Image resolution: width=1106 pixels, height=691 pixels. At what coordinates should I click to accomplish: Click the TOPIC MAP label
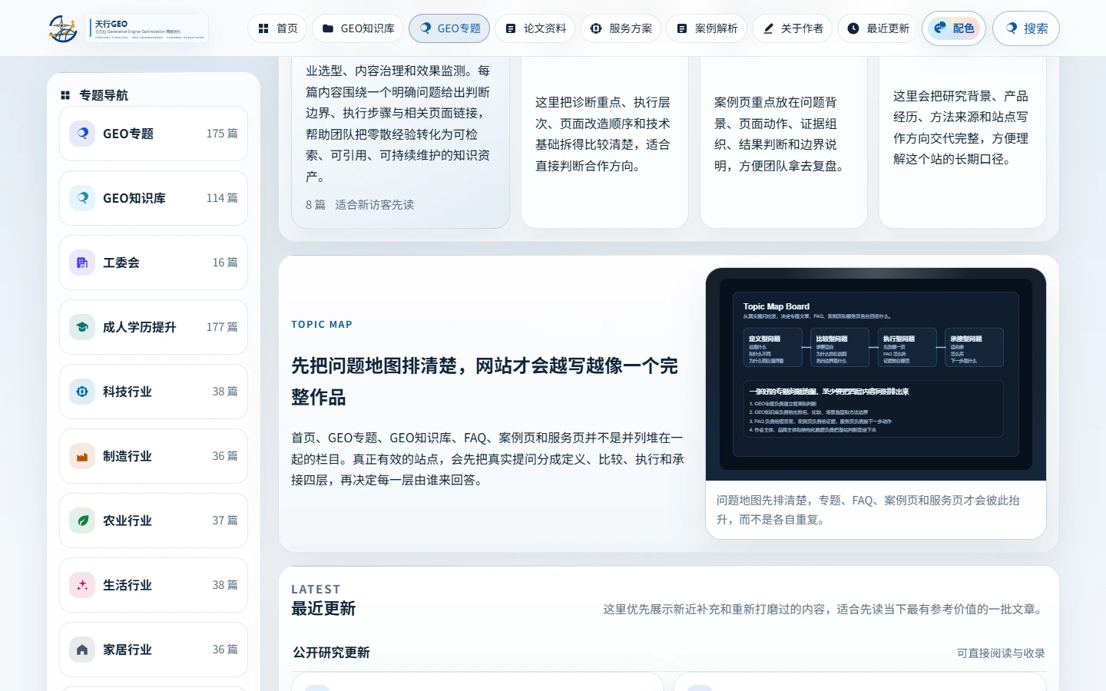(x=322, y=325)
